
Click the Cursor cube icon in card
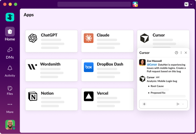tap(144, 38)
